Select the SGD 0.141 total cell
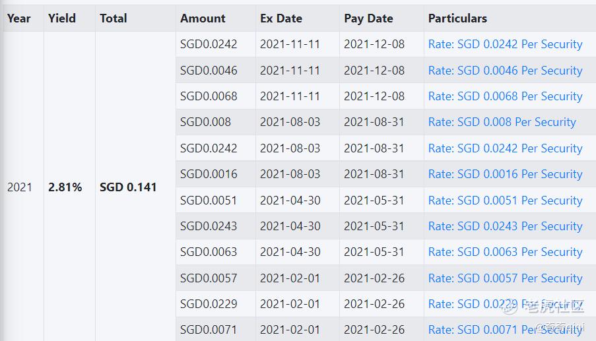 pos(128,187)
